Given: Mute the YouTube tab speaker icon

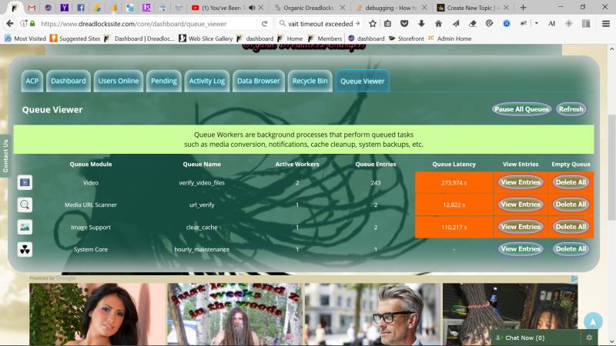Looking at the screenshot, I should tap(252, 8).
